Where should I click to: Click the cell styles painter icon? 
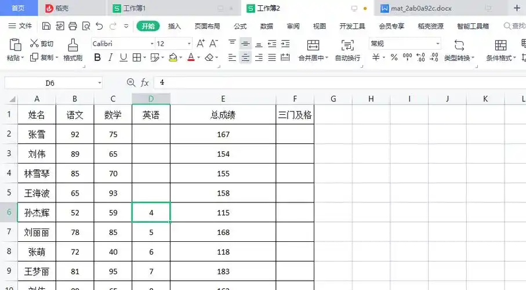tap(155, 57)
